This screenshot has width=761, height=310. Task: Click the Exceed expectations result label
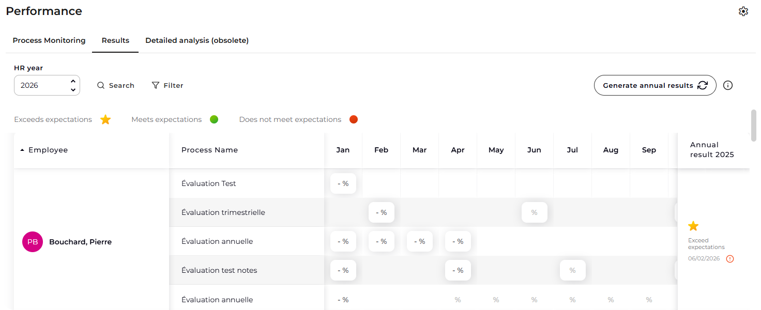[706, 244]
